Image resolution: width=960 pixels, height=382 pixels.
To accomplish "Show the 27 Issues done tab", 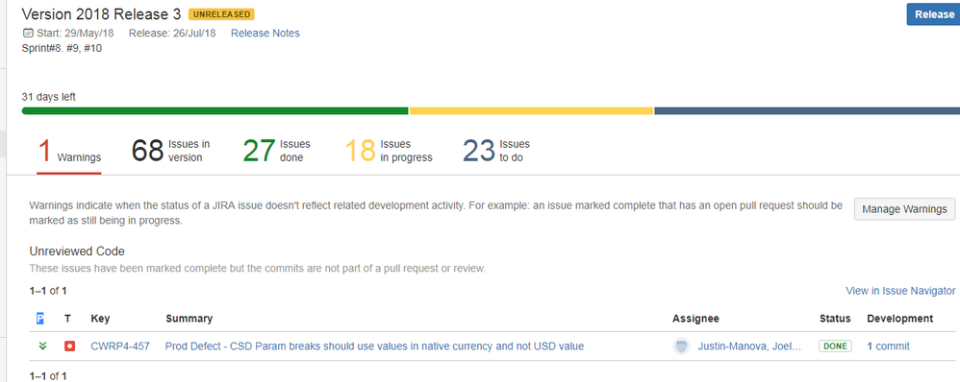I will tap(277, 151).
